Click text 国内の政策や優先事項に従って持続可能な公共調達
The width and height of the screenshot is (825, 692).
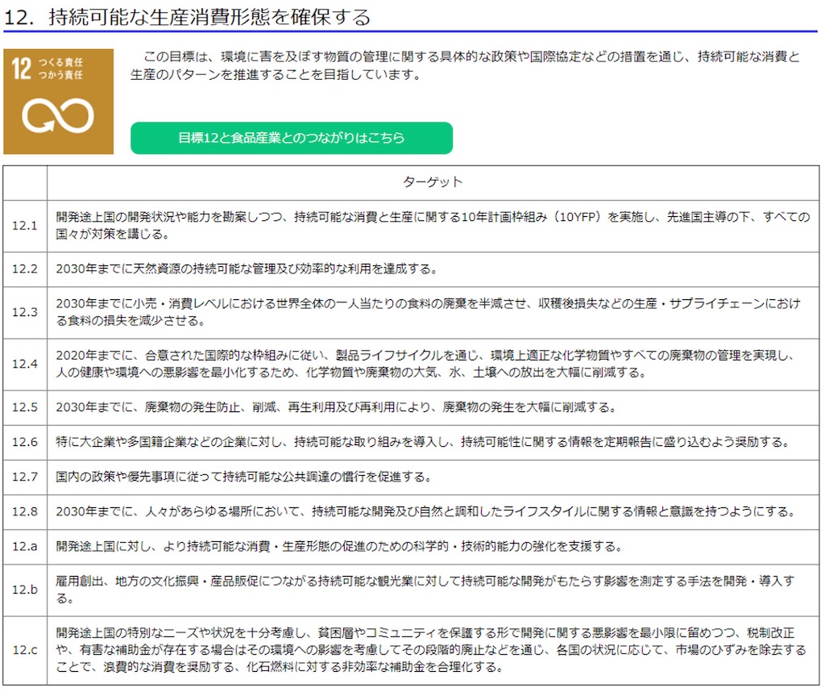click(x=244, y=477)
